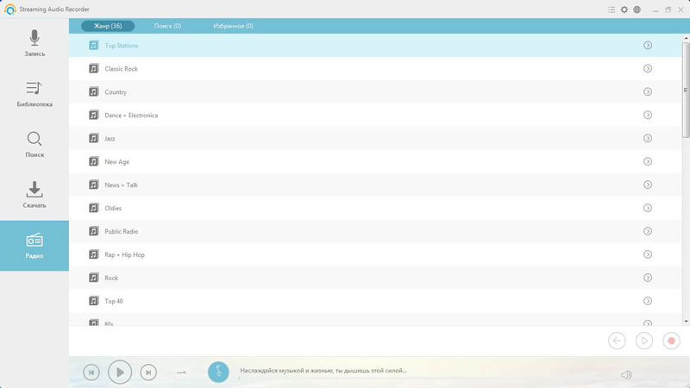
Task: Expand Country with its arrow
Action: [x=648, y=92]
